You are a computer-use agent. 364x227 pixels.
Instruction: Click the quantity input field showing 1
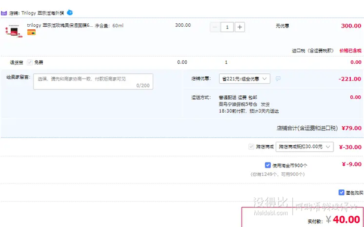pos(227,27)
